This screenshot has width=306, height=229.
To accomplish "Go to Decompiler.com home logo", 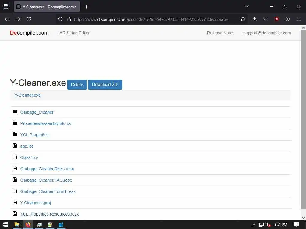I will coord(29,33).
